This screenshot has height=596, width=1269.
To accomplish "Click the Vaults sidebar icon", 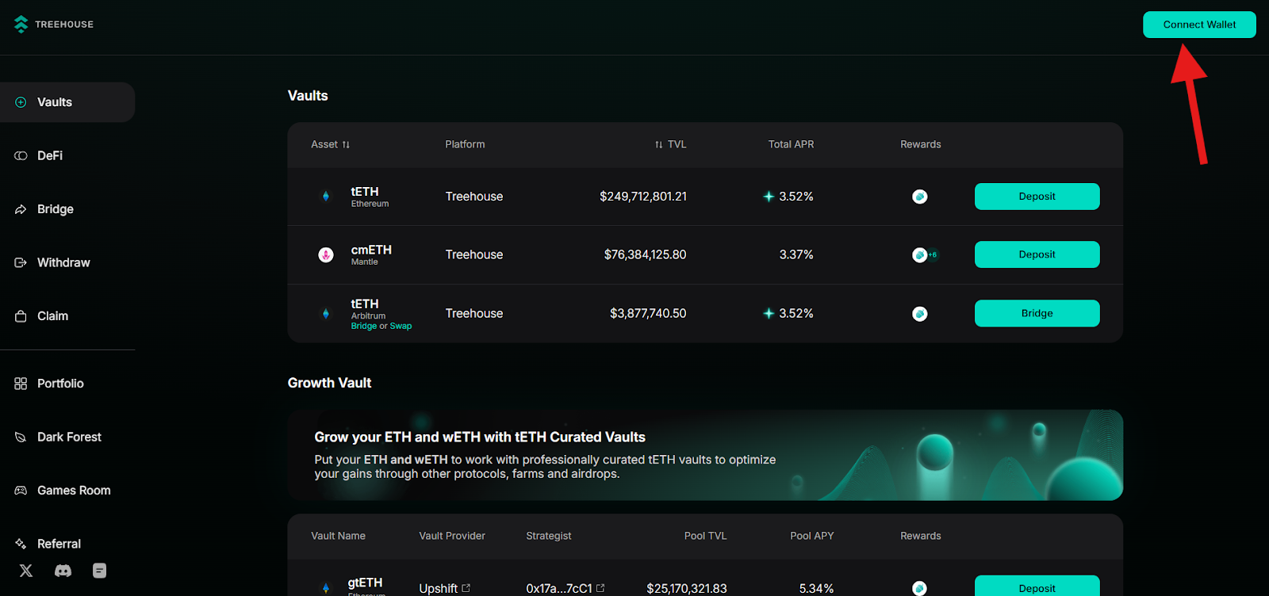I will click(21, 102).
